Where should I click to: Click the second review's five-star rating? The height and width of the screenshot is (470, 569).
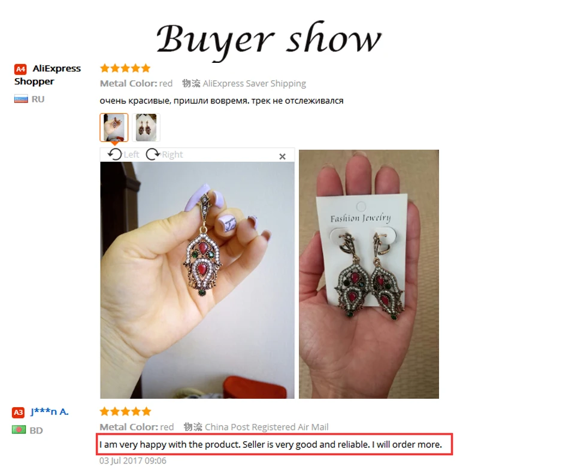[125, 411]
